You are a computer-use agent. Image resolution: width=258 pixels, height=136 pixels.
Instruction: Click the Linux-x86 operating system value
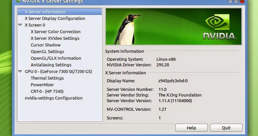[x=166, y=59]
